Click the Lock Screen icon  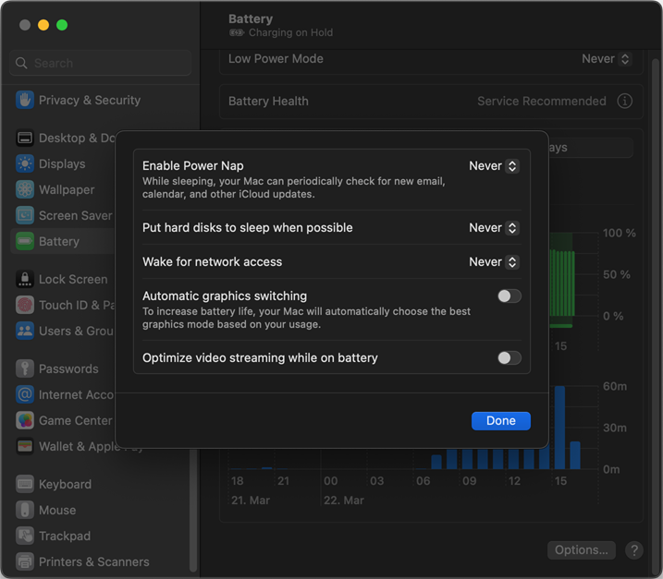click(x=25, y=279)
